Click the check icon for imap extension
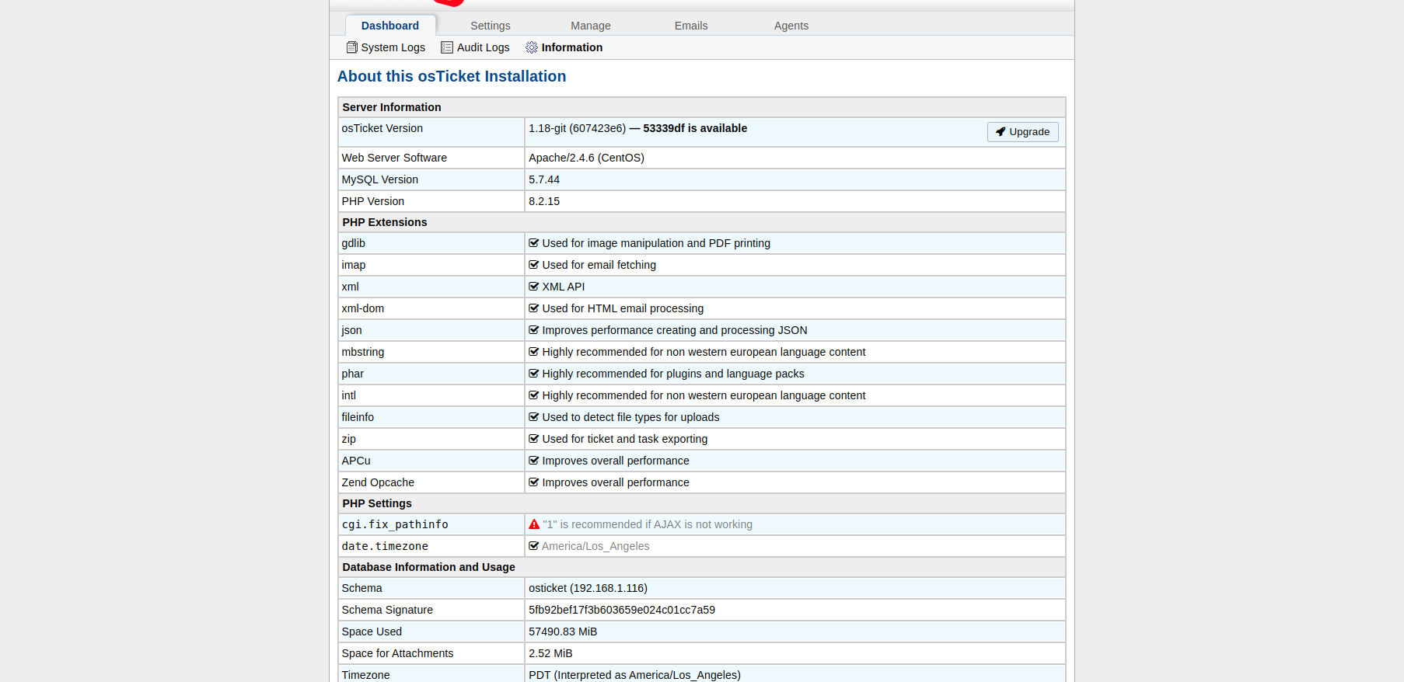The width and height of the screenshot is (1404, 682). pos(534,265)
